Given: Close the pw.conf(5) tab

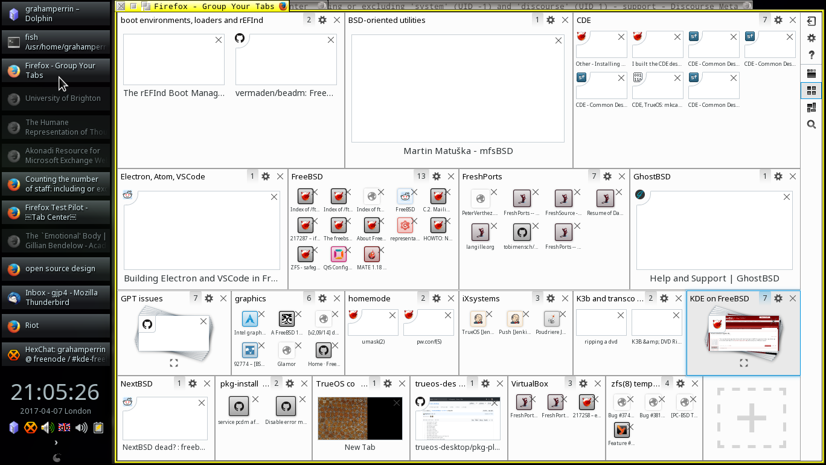Looking at the screenshot, I should pos(448,315).
